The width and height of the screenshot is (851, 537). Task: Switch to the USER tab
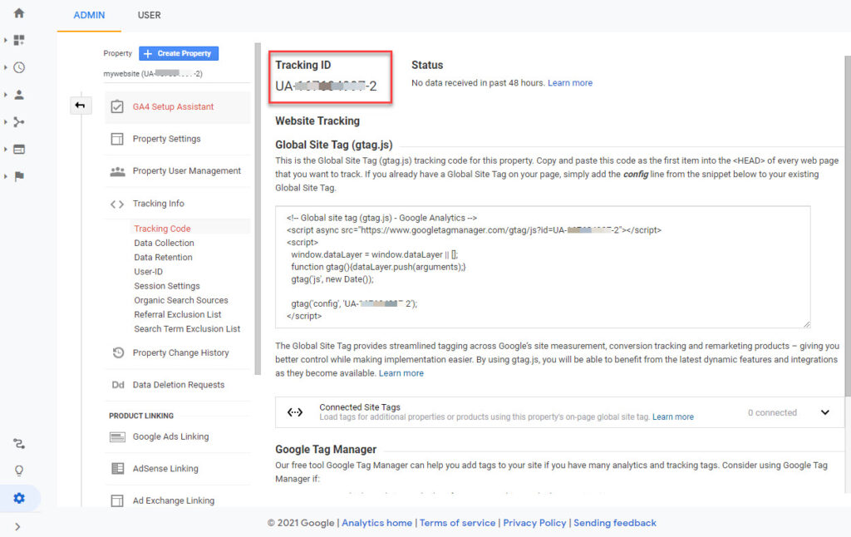(x=149, y=14)
